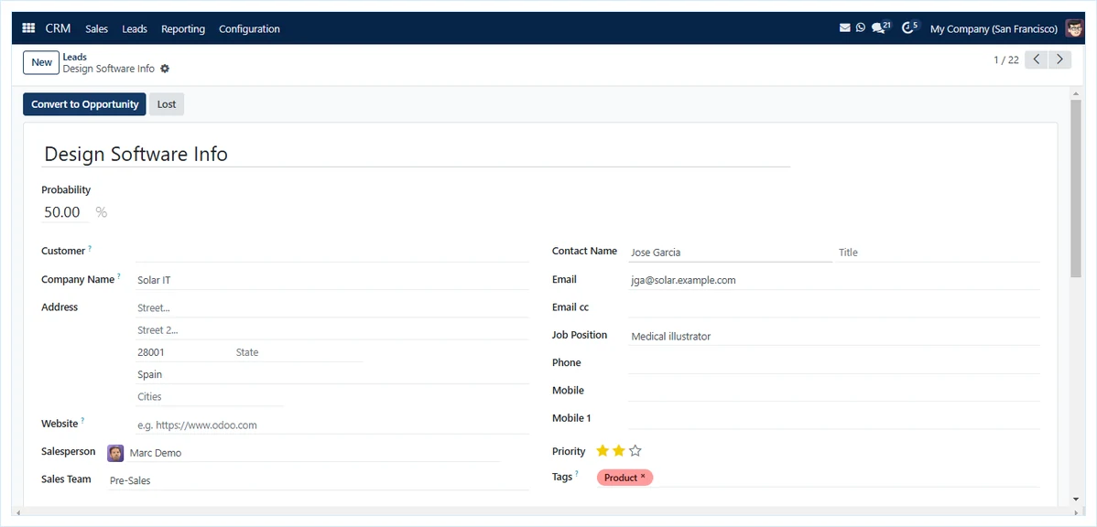Click the envelope mail icon in top bar
Viewport: 1097px width, 527px height.
(845, 28)
